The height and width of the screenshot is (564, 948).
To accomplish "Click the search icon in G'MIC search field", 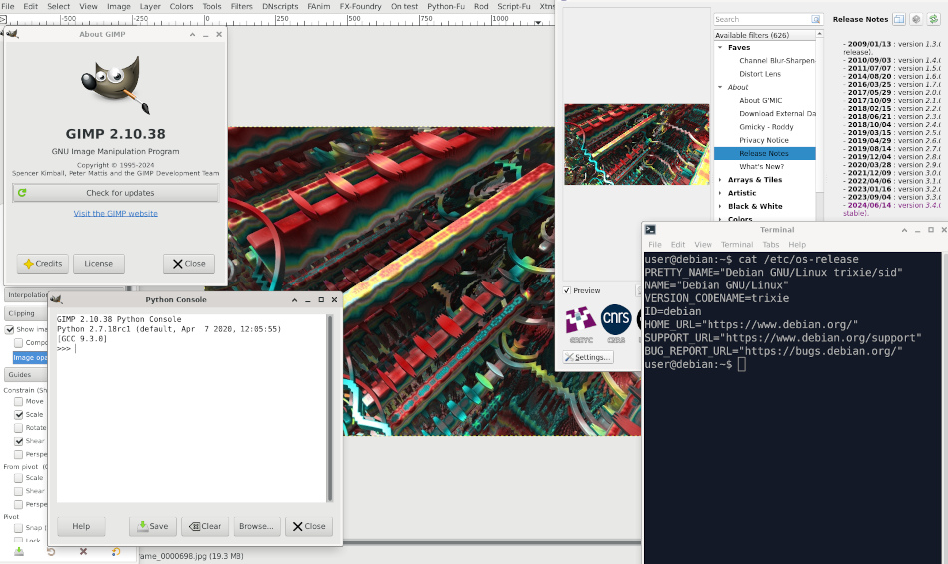I will coord(815,19).
